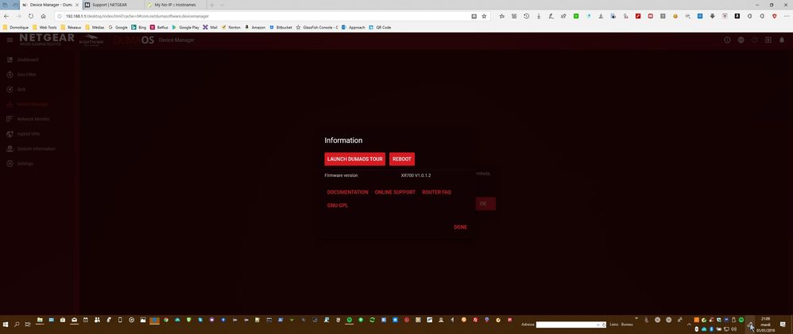Click the LAUNCH DUMAOS TOUR button
The width and height of the screenshot is (793, 334).
354,159
